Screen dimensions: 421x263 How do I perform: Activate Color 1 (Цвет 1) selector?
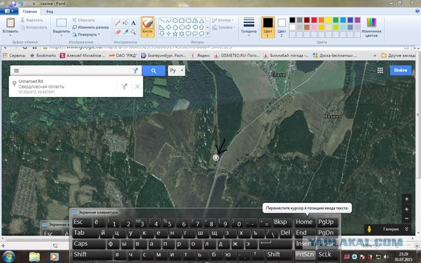click(268, 27)
